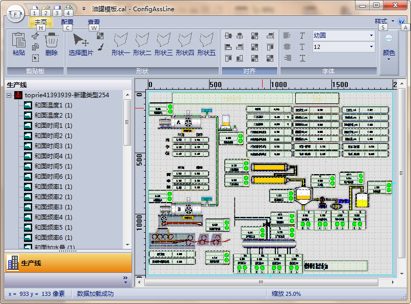This screenshot has height=304, width=411.
Task: Switch to the 查看 ribbon tab
Action: tap(94, 22)
